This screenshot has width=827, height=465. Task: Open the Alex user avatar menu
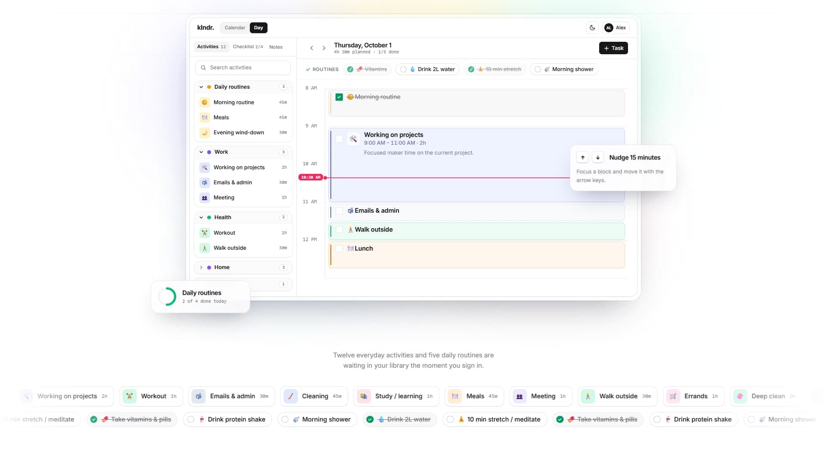(x=616, y=28)
